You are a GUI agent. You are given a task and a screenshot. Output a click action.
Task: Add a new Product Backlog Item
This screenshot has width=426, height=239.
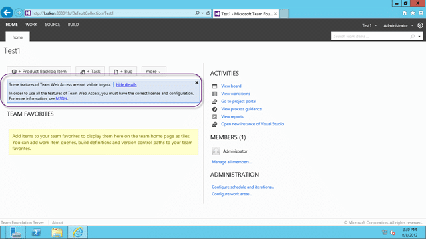tap(39, 72)
